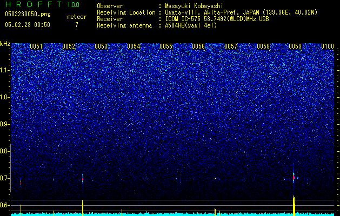Click the meteor echo before 0051
The height and width of the screenshot is (216, 340).
[21, 182]
